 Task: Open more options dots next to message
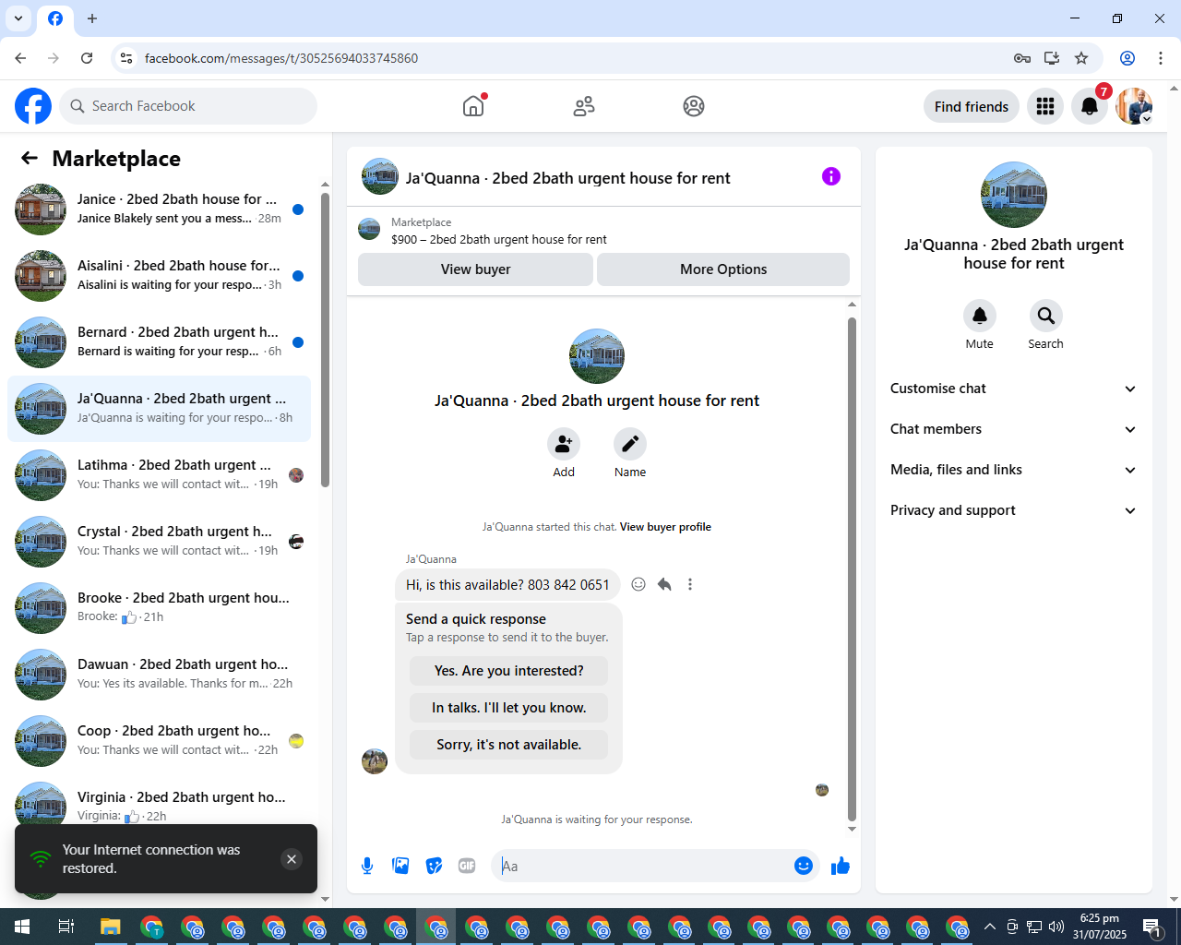click(690, 584)
